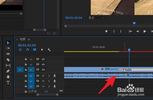Toggle sync lock on track V1

[x=38, y=70]
